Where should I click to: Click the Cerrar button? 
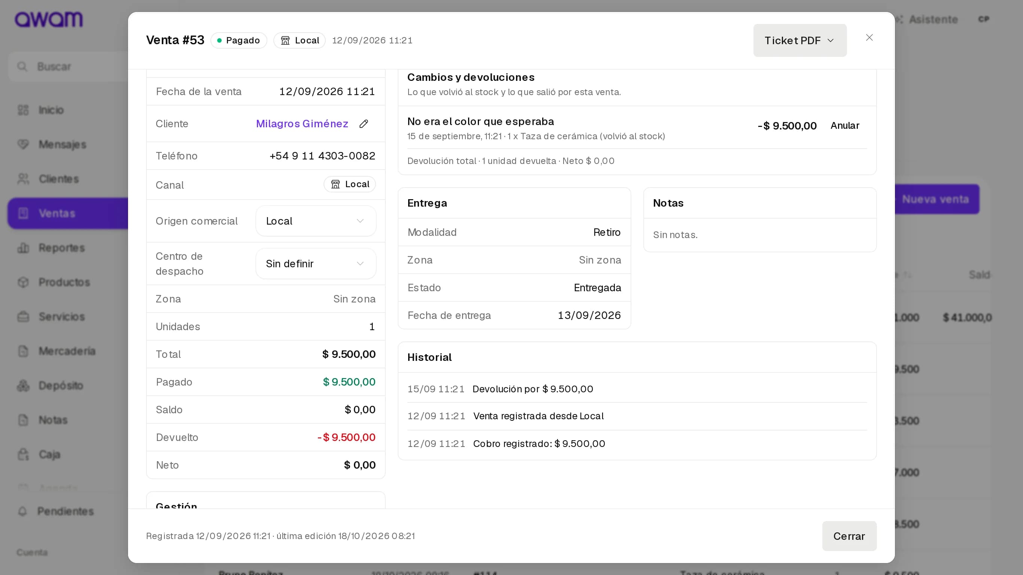(x=849, y=536)
